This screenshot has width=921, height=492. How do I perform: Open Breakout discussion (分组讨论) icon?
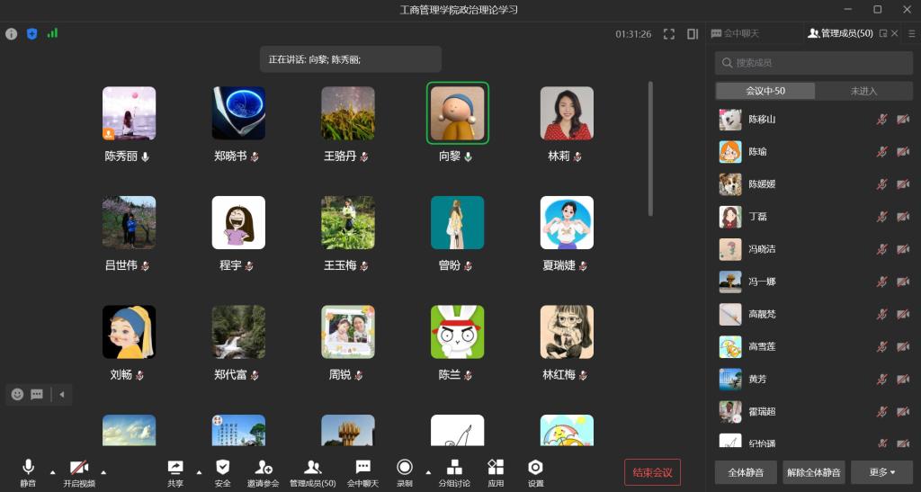coord(454,468)
